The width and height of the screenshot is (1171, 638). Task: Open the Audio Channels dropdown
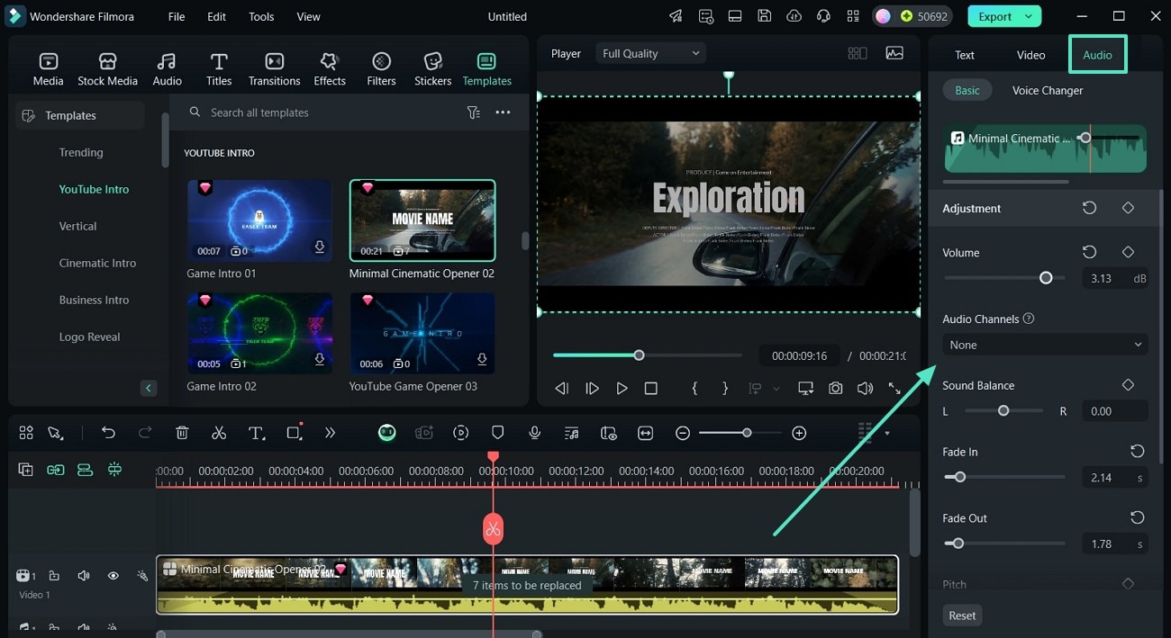pos(1045,345)
